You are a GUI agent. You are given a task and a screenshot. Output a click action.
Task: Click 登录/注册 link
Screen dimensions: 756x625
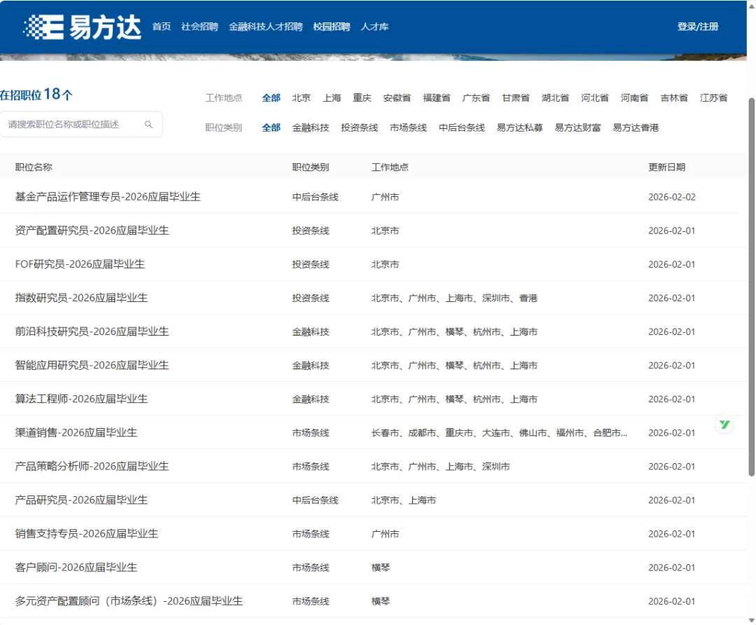point(698,27)
